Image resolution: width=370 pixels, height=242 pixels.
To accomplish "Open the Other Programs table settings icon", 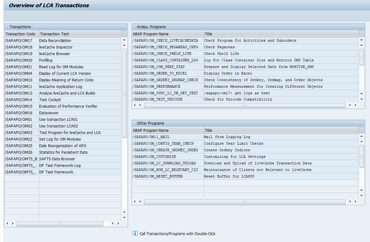I will pyautogui.click(x=362, y=130).
